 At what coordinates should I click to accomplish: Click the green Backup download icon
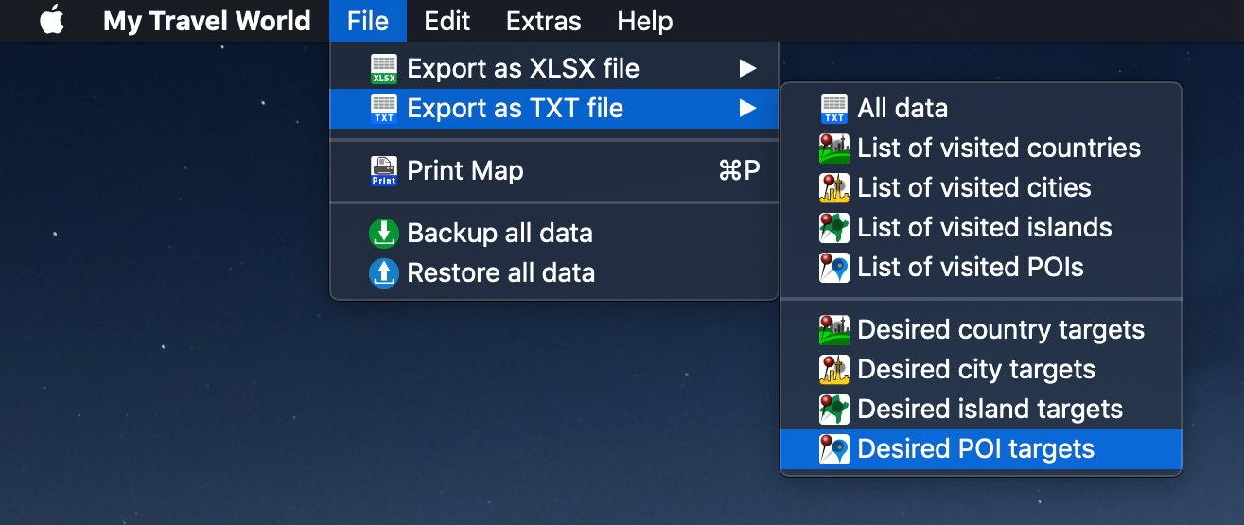[384, 234]
